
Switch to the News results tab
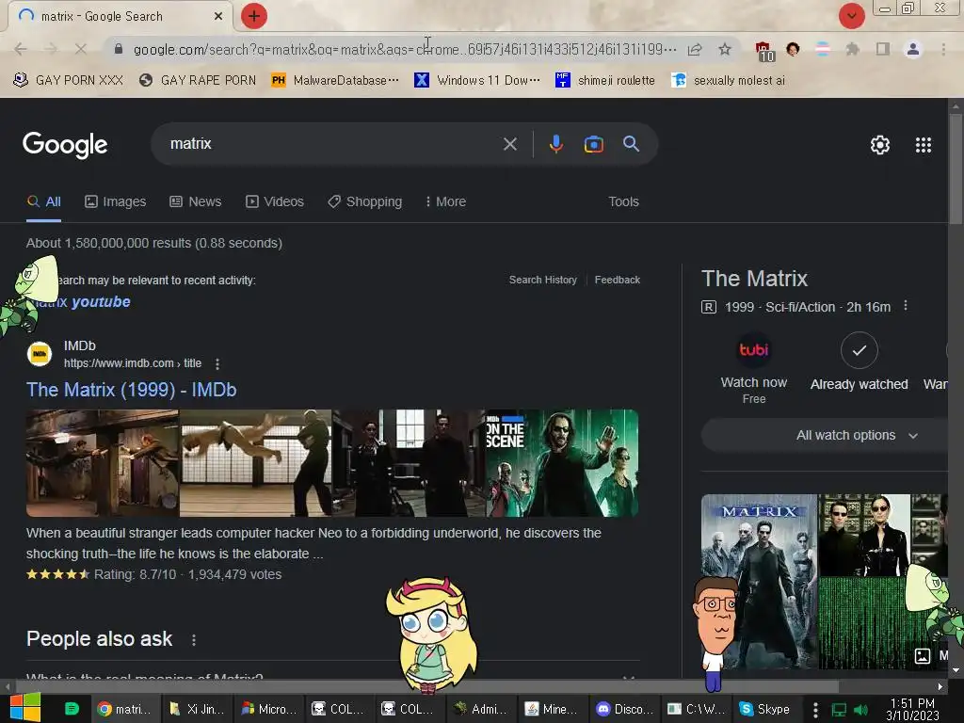click(x=196, y=201)
